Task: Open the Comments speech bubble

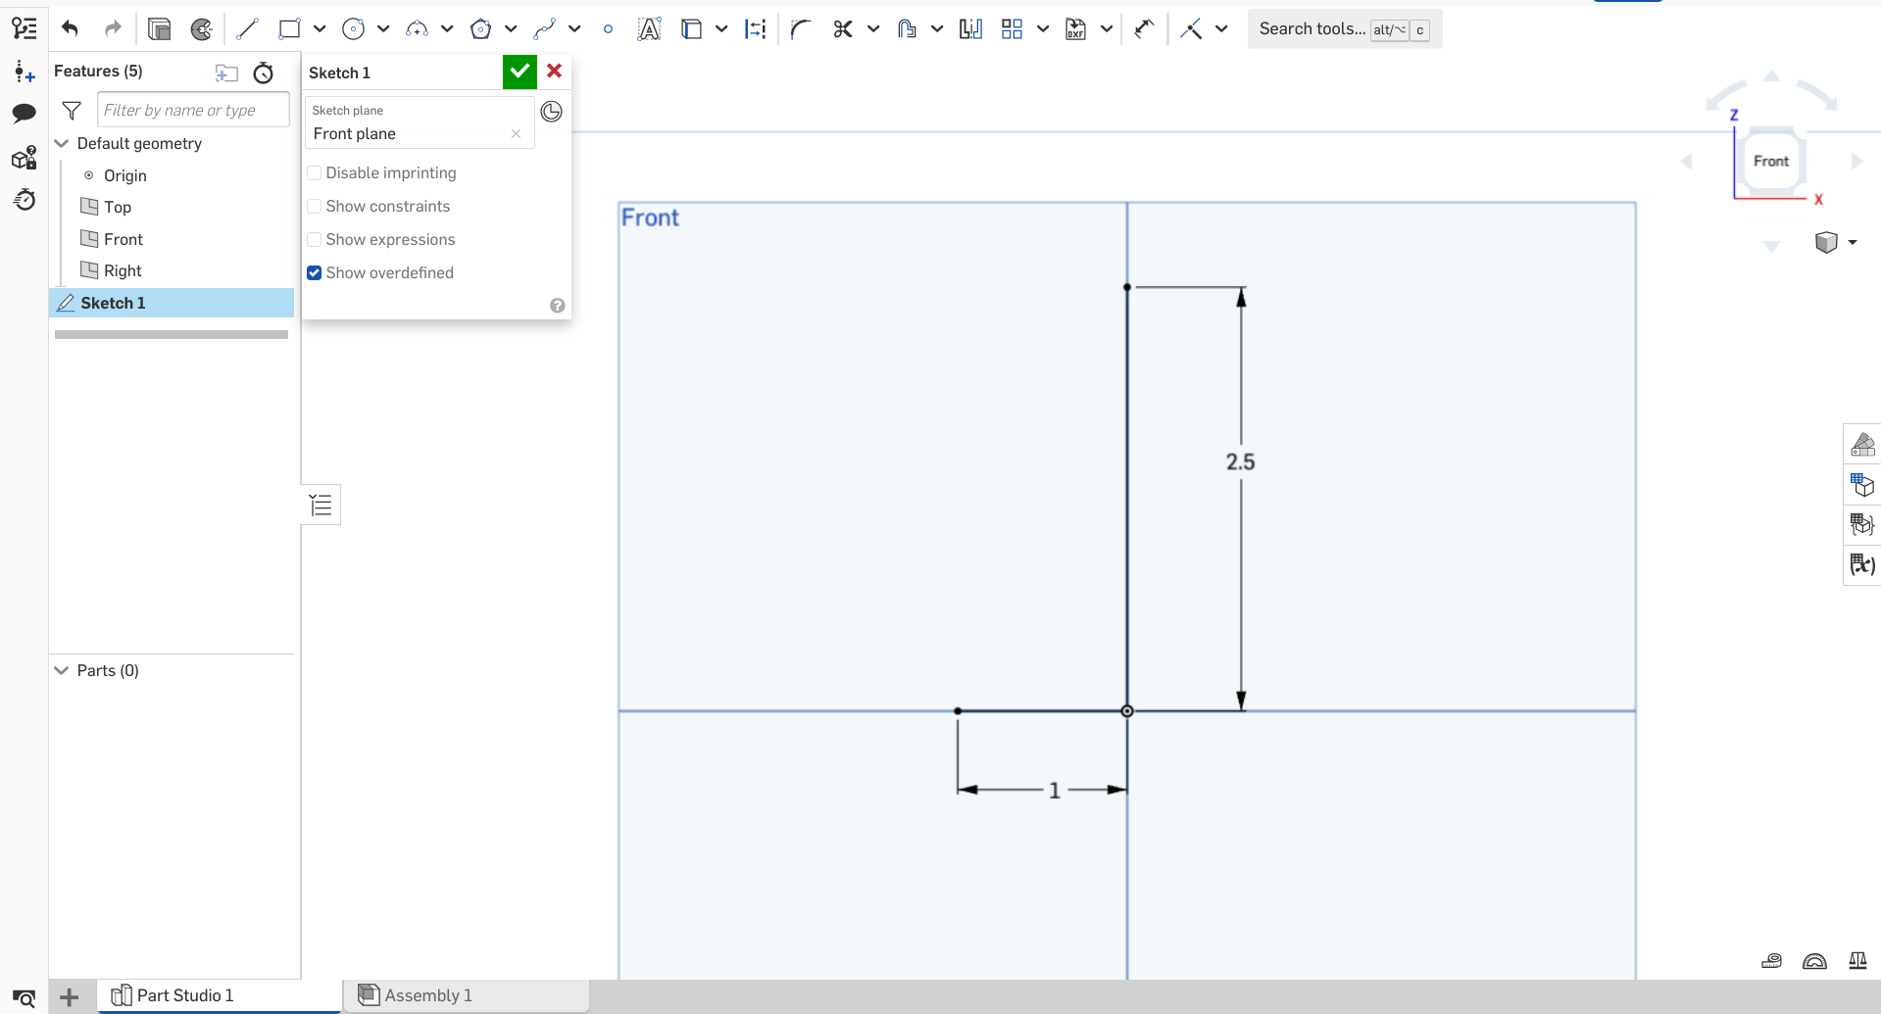Action: pyautogui.click(x=25, y=114)
